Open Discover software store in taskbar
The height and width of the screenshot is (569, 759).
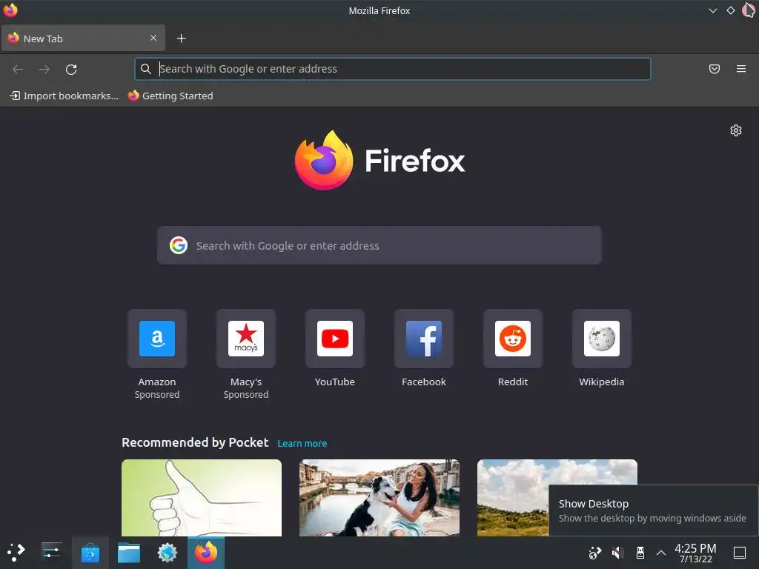point(90,553)
